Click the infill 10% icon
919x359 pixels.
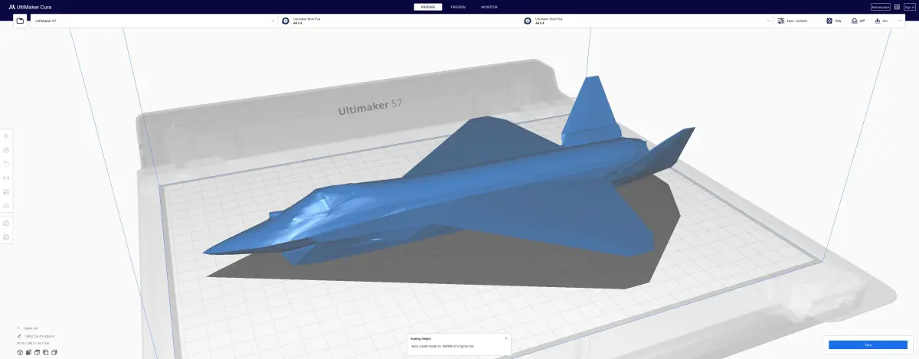829,21
